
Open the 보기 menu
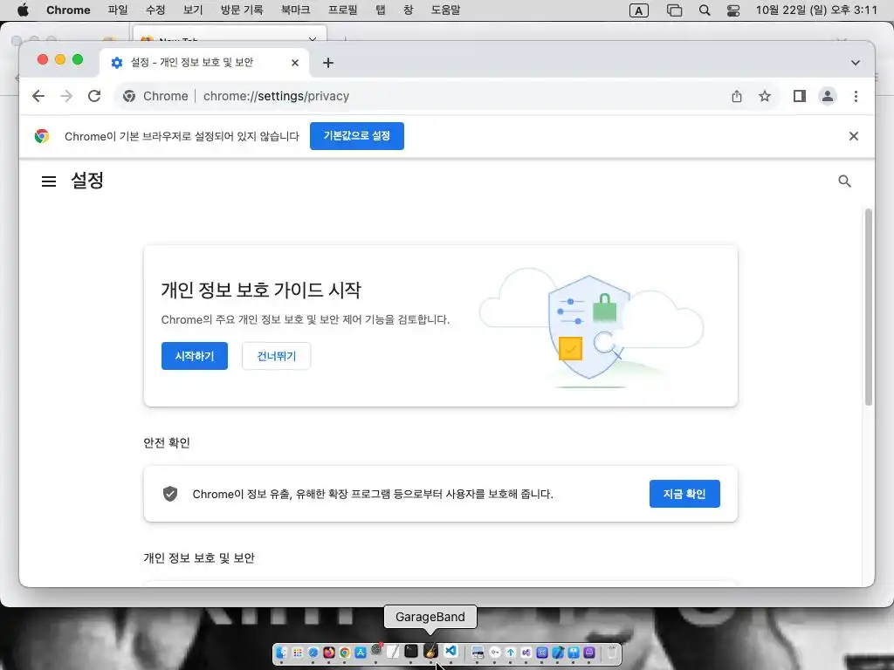pyautogui.click(x=193, y=10)
